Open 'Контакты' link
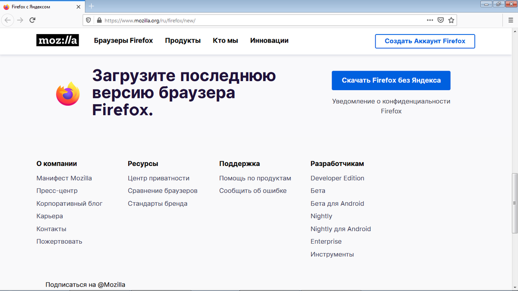This screenshot has height=291, width=518. coord(51,229)
